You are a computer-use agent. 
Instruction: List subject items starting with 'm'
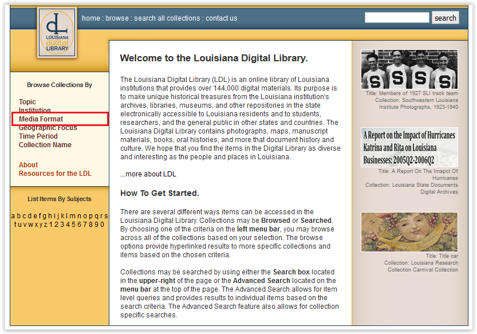(72, 216)
